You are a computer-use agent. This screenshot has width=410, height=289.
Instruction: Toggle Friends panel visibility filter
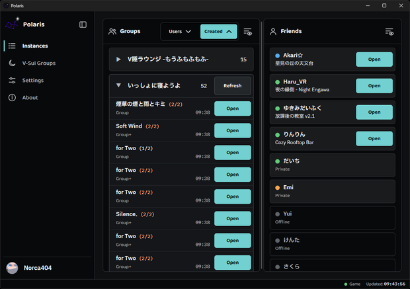[389, 32]
